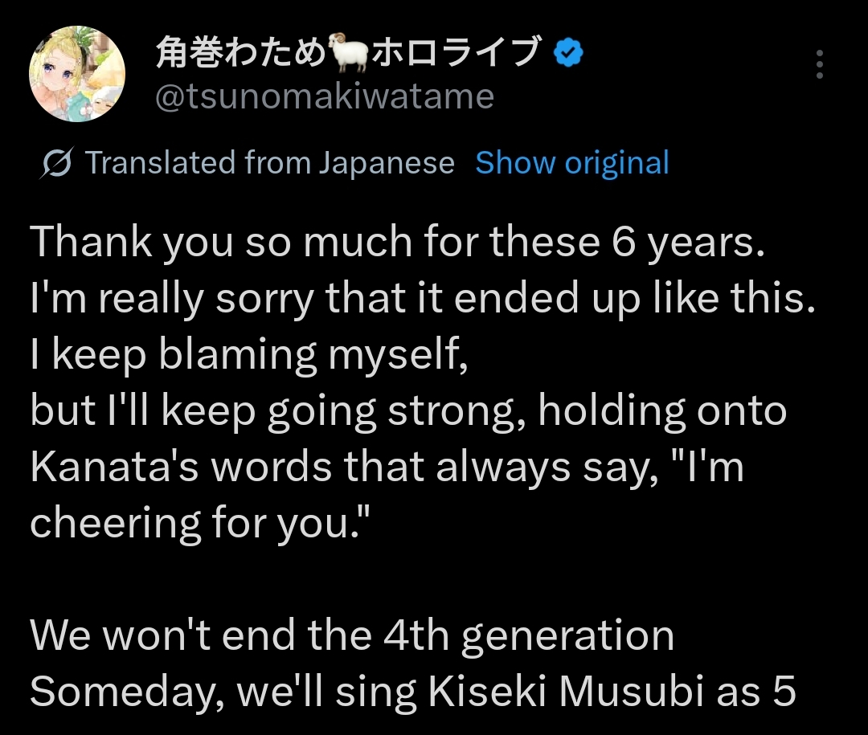Viewport: 868px width, 735px height.
Task: Tap the line "I keep blaming myself,"
Action: (249, 355)
